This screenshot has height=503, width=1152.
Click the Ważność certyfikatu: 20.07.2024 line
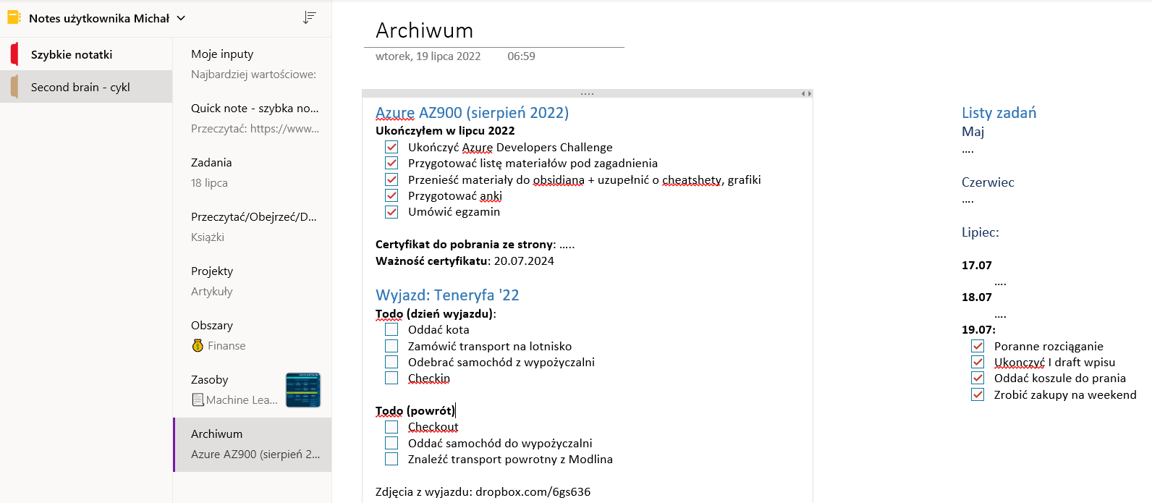pyautogui.click(x=465, y=261)
